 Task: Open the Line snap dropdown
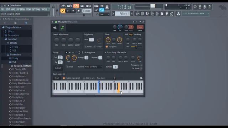[104, 14]
